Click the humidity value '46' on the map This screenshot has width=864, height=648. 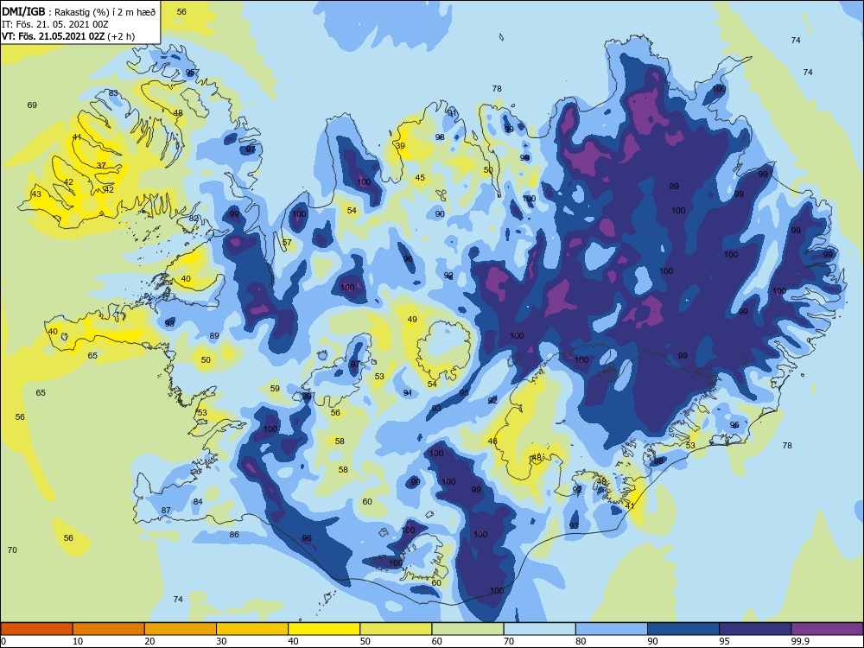492,441
